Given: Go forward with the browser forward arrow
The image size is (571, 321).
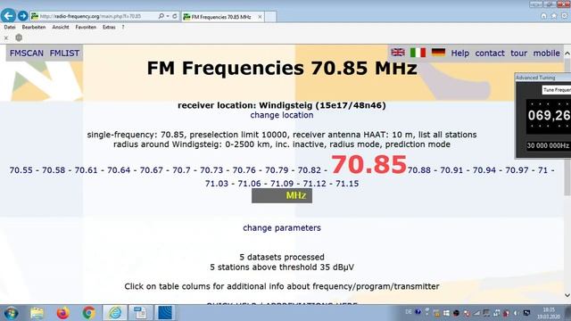Looking at the screenshot, I should coord(22,16).
